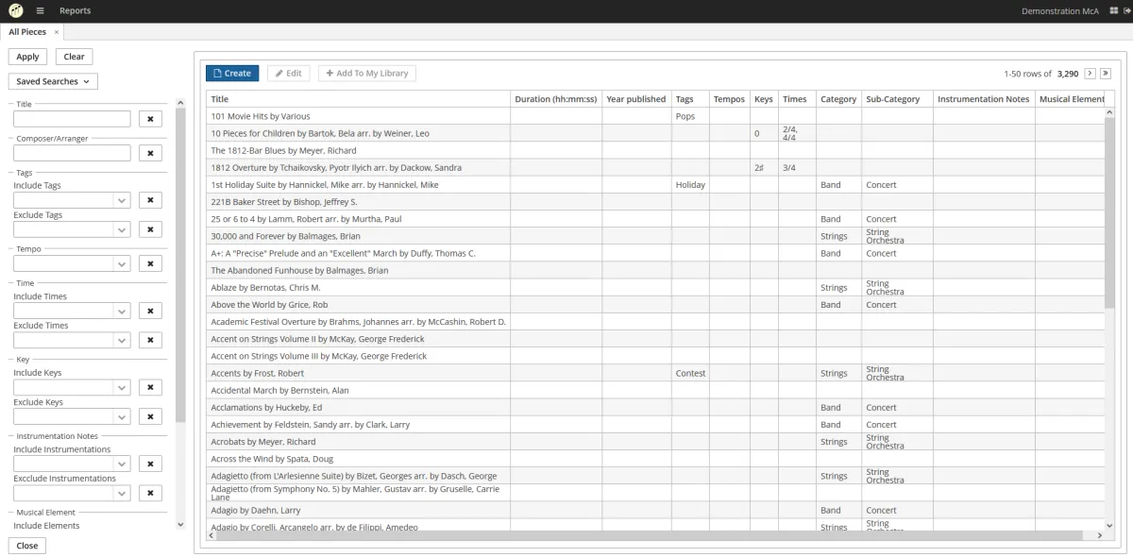1133x557 pixels.
Task: Click the app logo icon
Action: click(16, 11)
